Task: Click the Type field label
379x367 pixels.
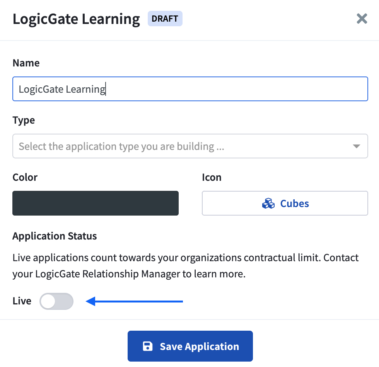Action: pos(24,120)
